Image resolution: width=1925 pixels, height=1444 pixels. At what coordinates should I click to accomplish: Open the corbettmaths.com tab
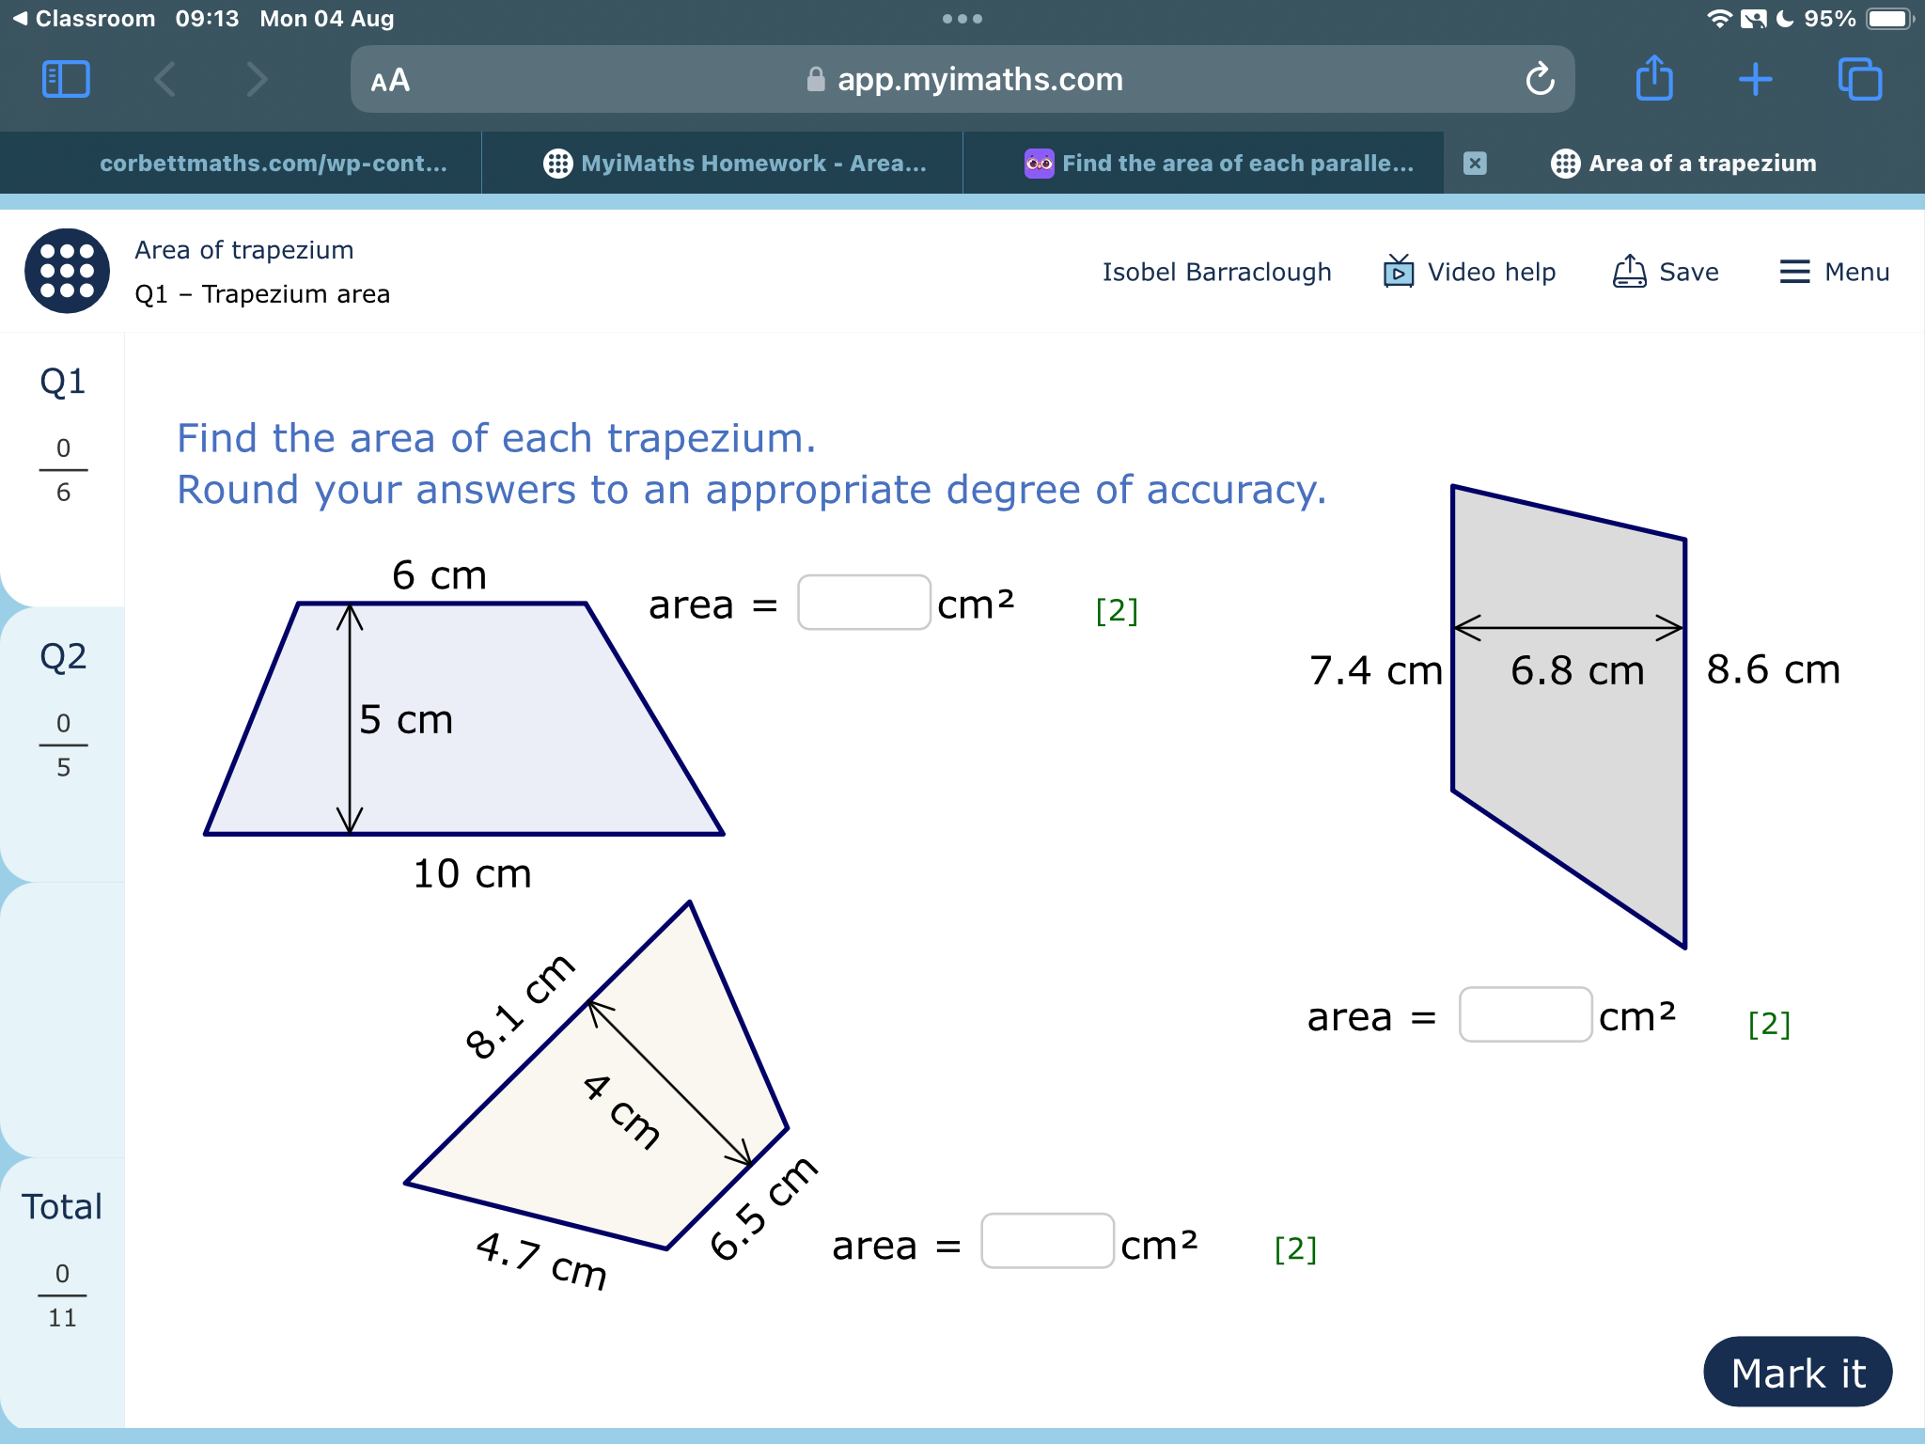(x=273, y=163)
